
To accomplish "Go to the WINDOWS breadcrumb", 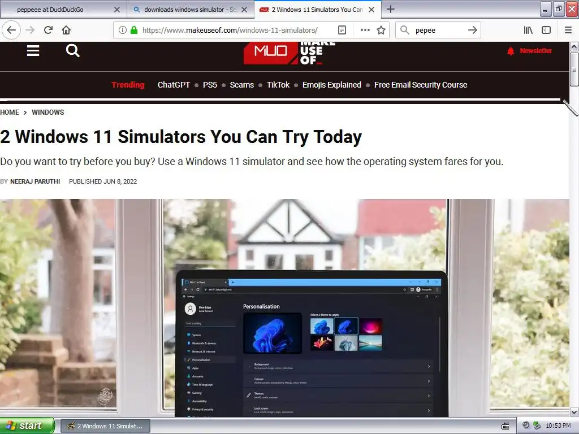I will [47, 112].
